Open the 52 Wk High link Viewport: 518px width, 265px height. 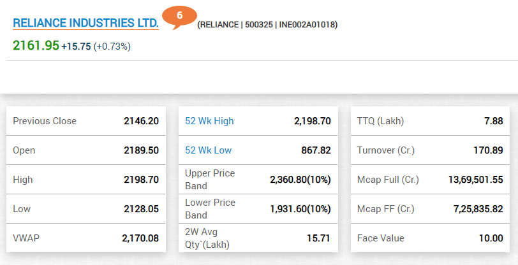pyautogui.click(x=209, y=121)
